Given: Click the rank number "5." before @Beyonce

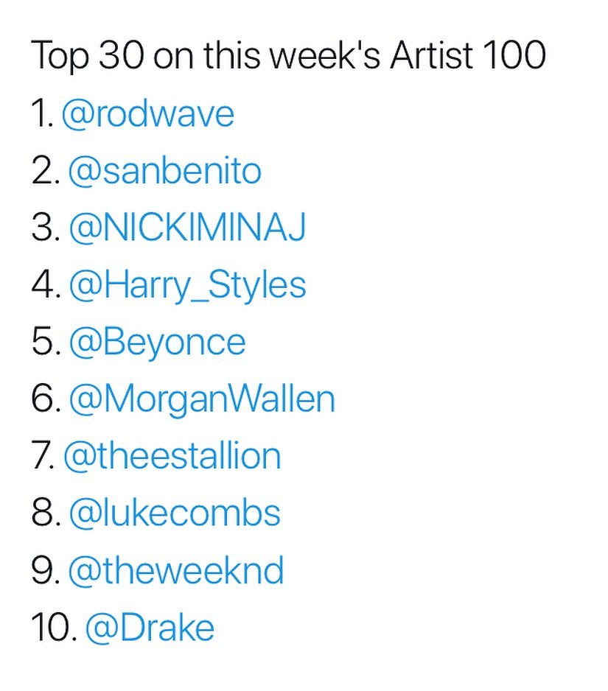Looking at the screenshot, I should tap(46, 343).
